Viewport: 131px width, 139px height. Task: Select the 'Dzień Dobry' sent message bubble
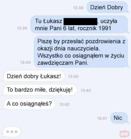coord(107,7)
